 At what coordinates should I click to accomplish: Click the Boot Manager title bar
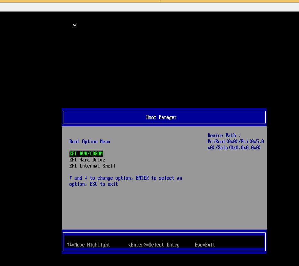(164, 117)
